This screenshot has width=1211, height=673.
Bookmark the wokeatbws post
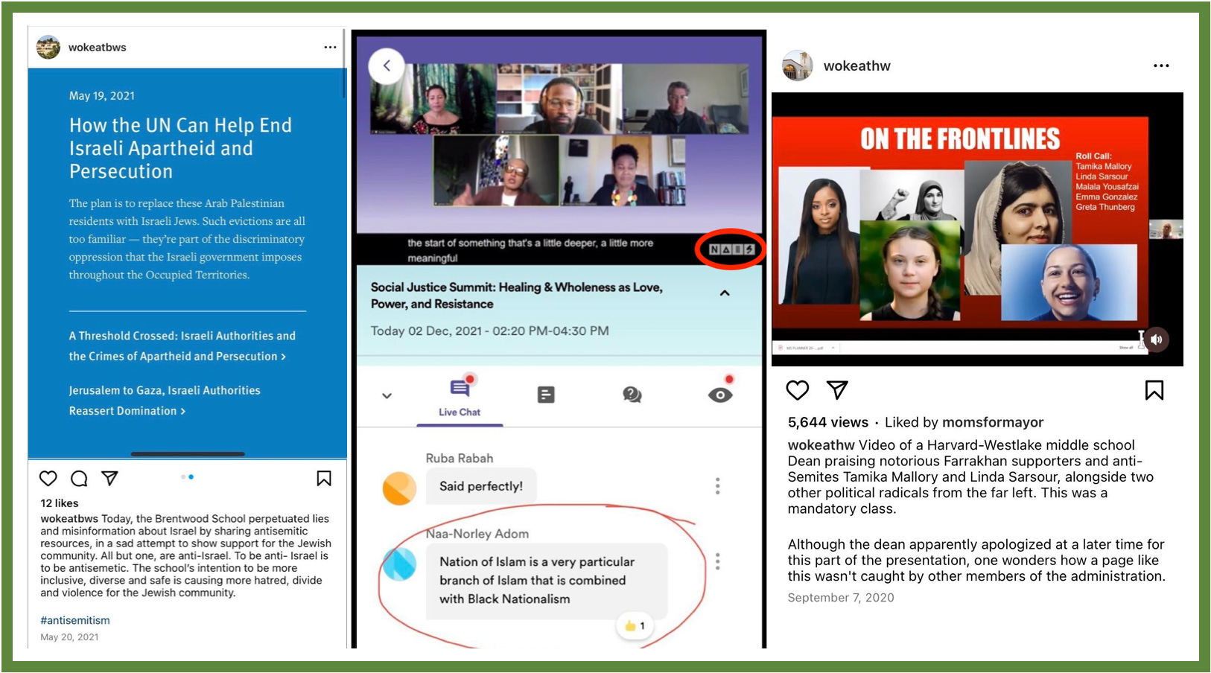click(324, 478)
